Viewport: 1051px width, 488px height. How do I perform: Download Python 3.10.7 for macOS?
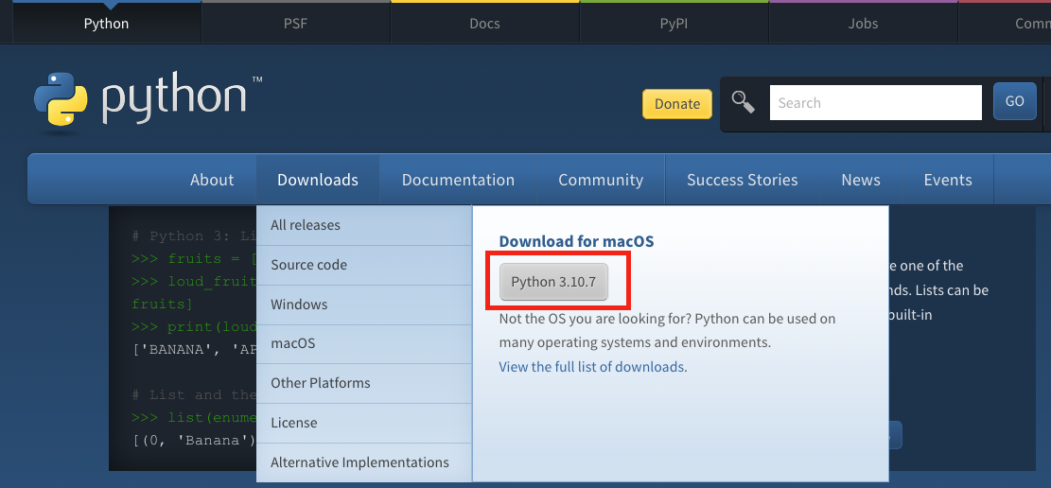pyautogui.click(x=553, y=282)
